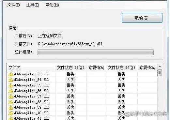Select the d3dcompiler_41.dll row

click(82, 118)
